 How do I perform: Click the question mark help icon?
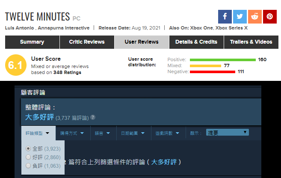pos(93,117)
